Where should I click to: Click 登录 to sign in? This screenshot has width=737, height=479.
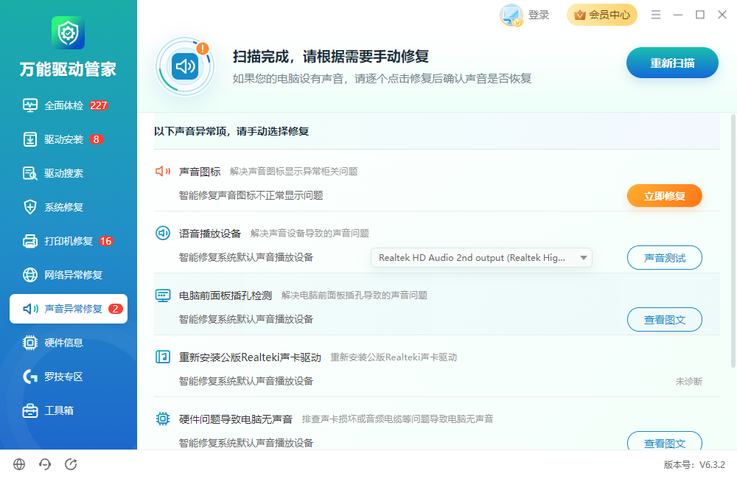[x=539, y=15]
